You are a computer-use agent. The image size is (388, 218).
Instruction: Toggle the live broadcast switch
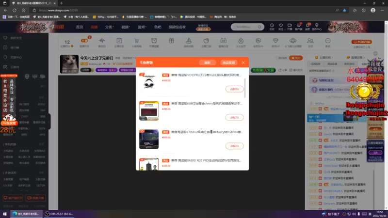coord(84,41)
